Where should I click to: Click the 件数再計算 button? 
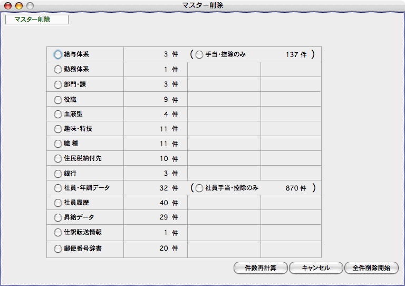click(x=261, y=268)
